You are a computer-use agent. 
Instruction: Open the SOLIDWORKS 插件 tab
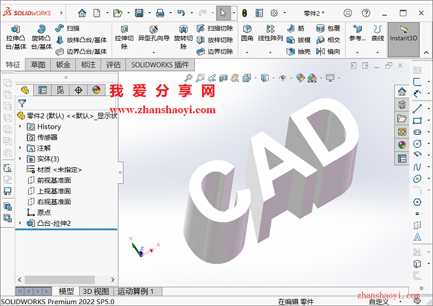coord(160,64)
